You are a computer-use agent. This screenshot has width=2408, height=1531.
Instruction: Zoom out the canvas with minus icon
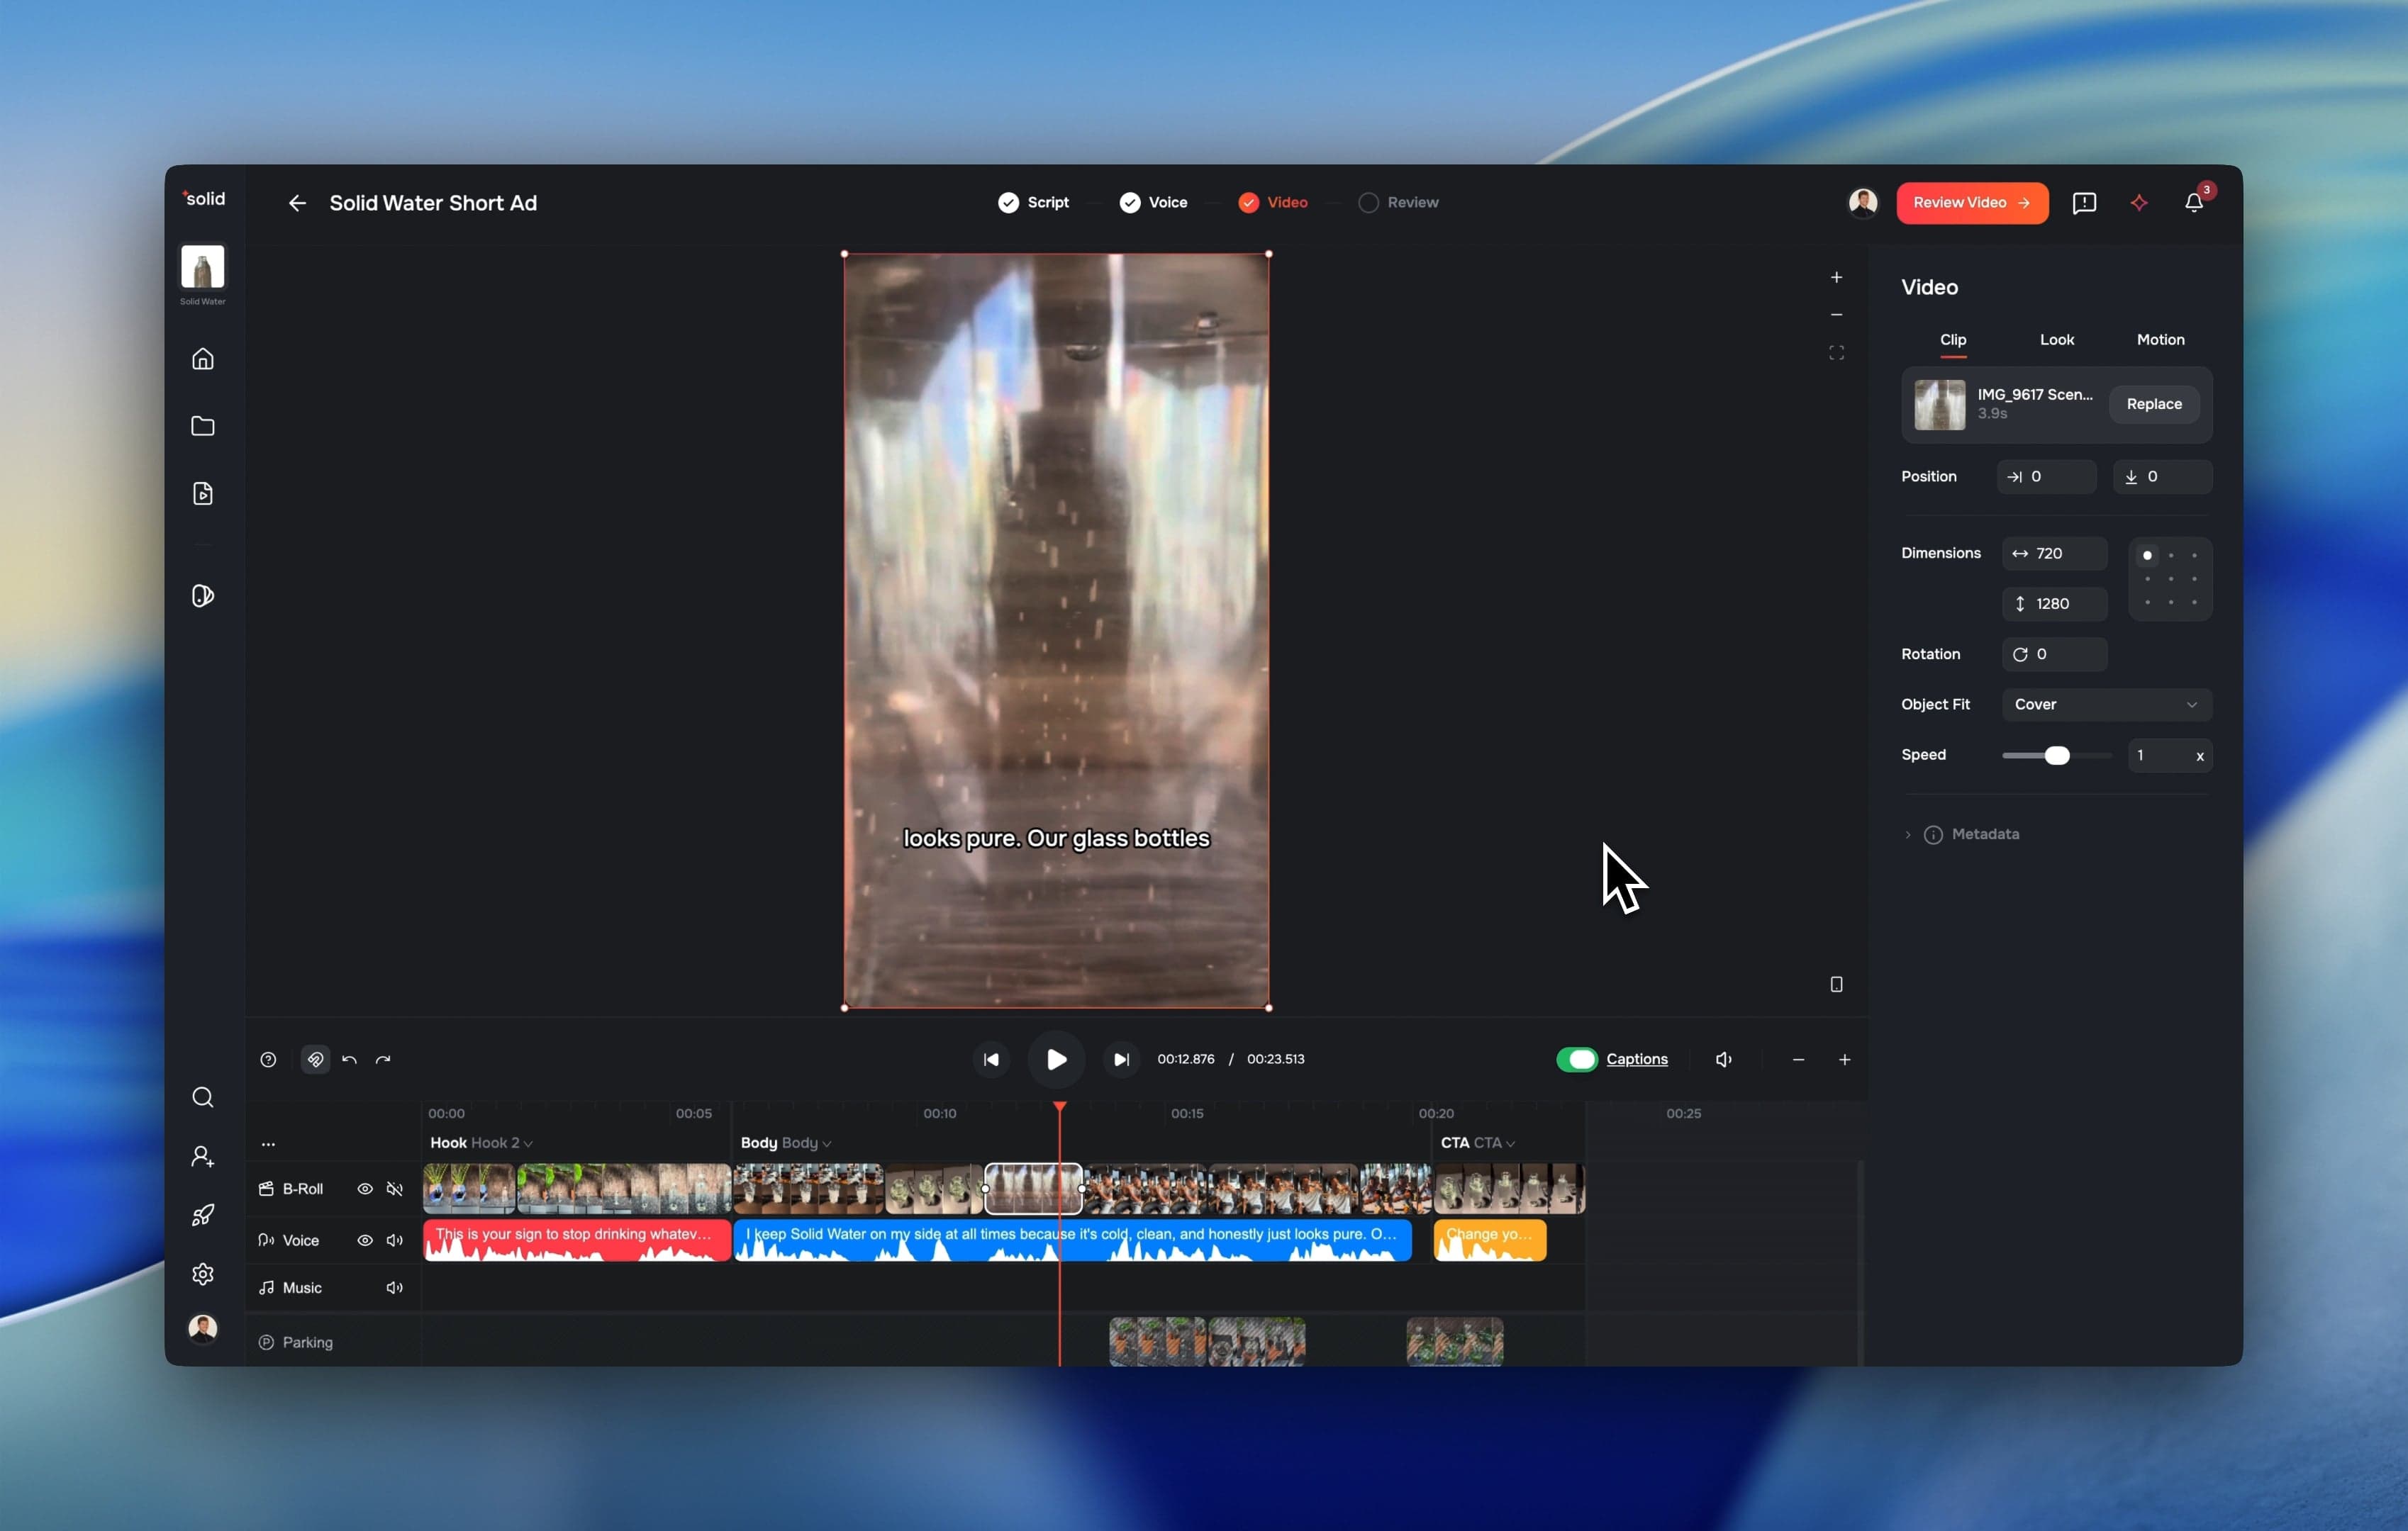coord(1836,315)
